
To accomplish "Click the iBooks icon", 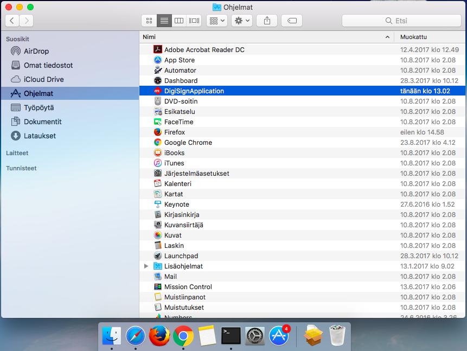I will tap(157, 152).
